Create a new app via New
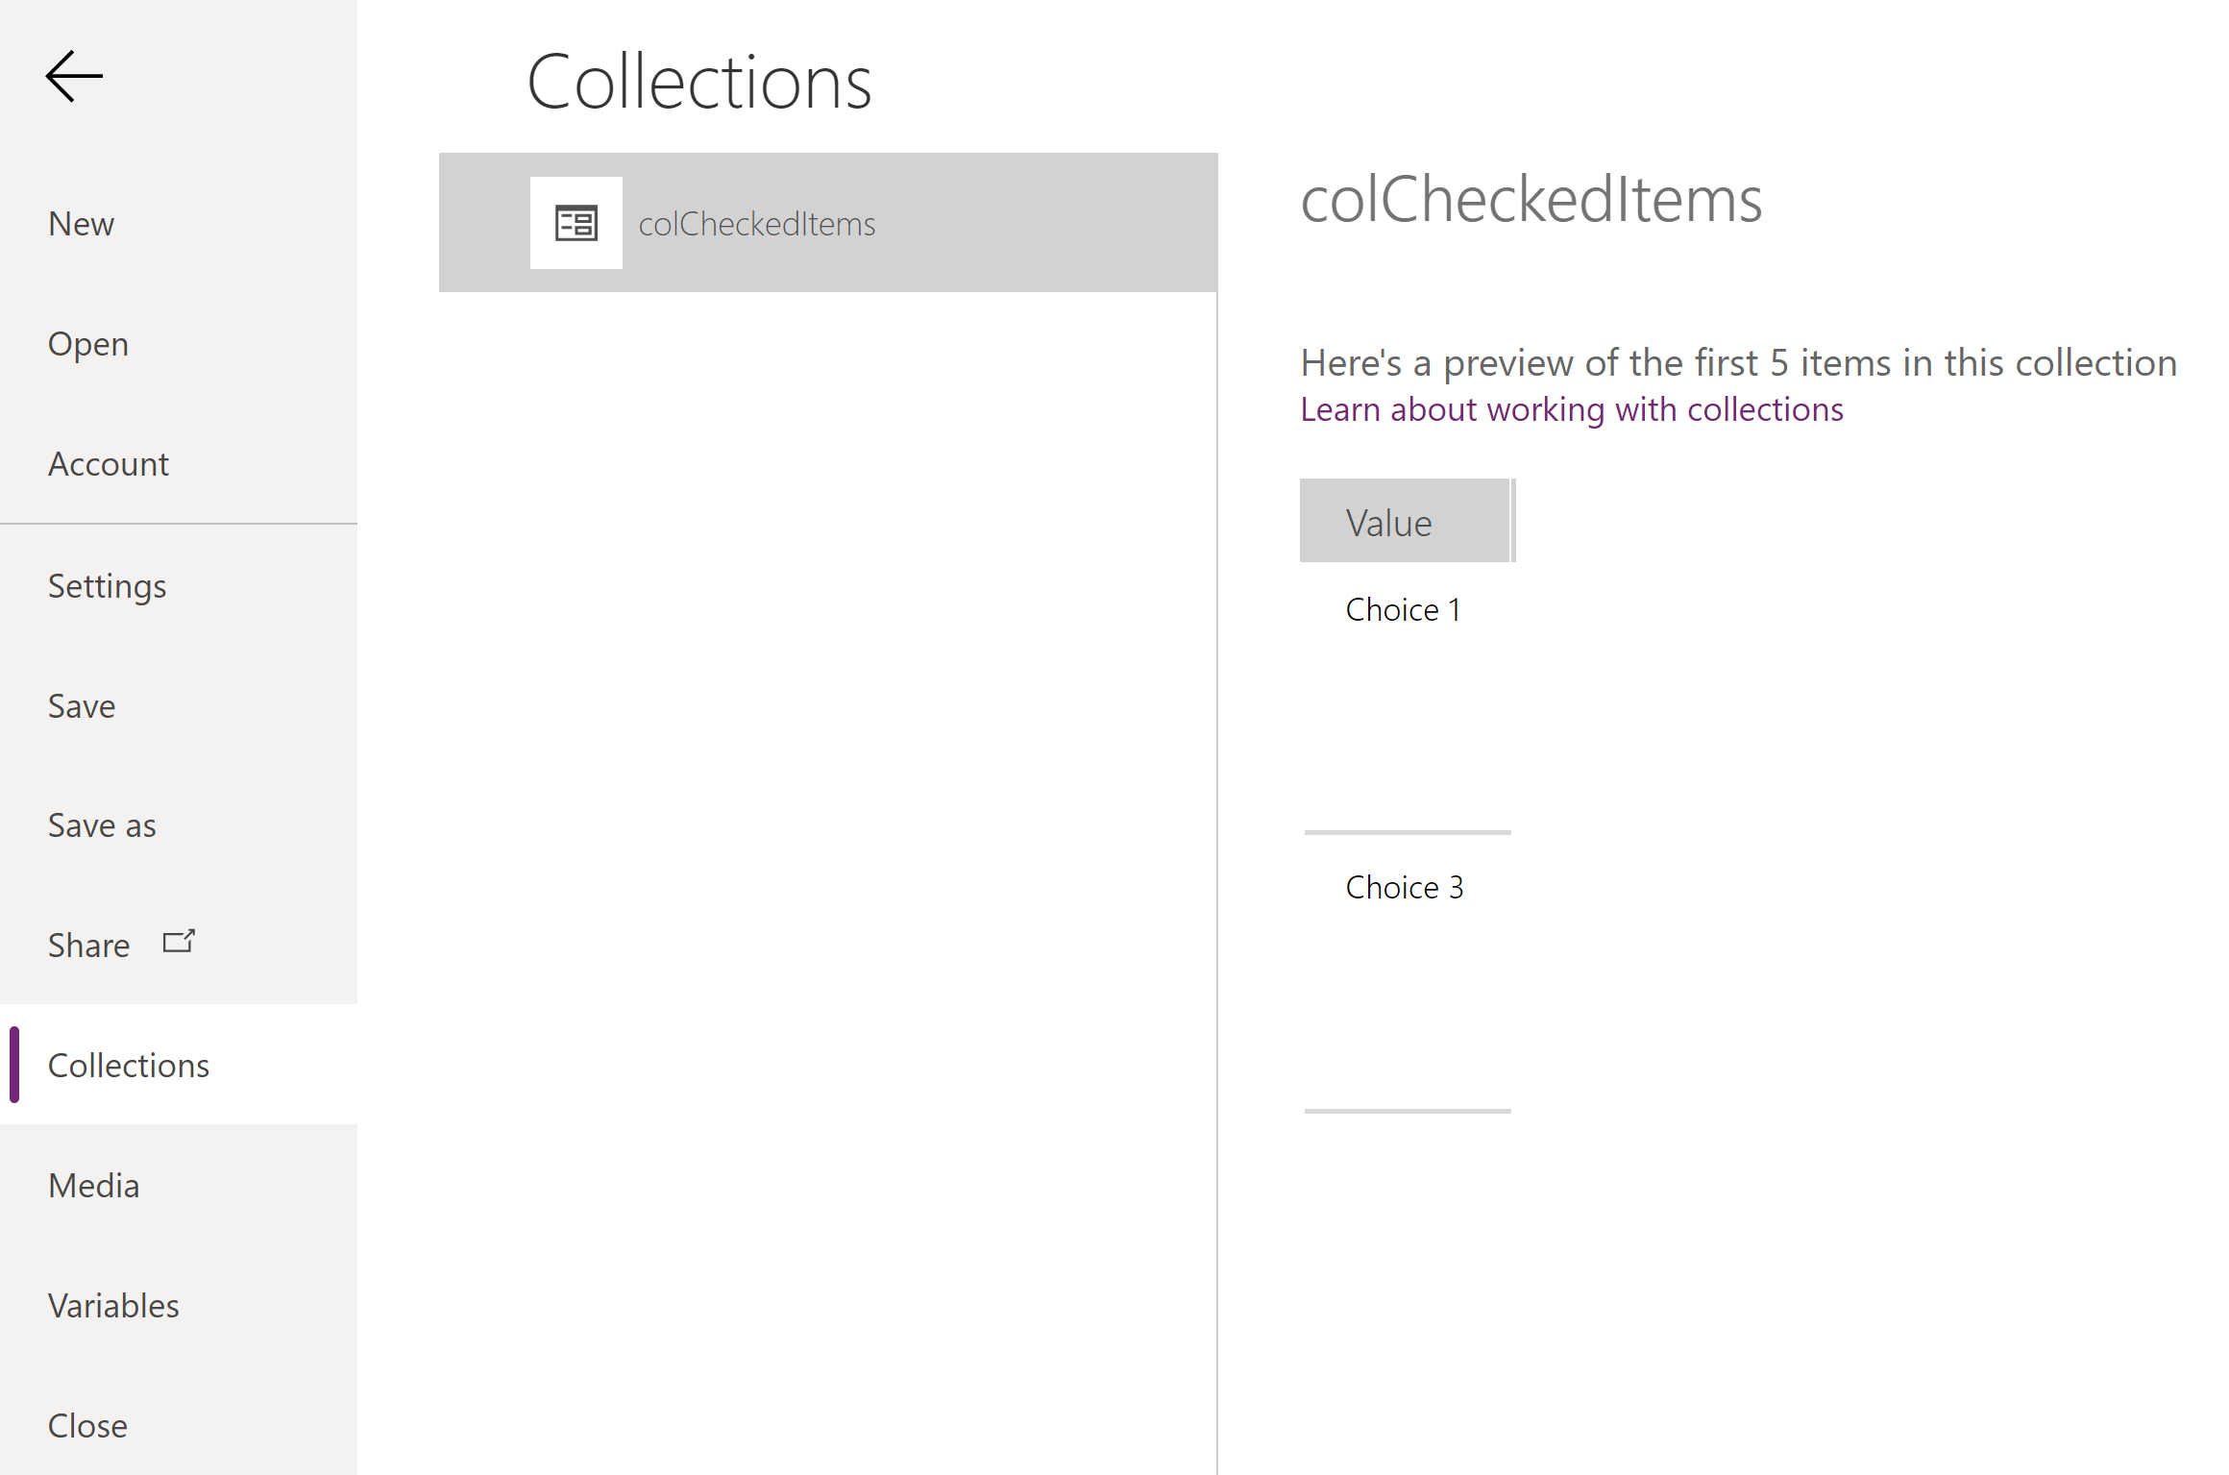Image resolution: width=2229 pixels, height=1475 pixels. point(81,223)
